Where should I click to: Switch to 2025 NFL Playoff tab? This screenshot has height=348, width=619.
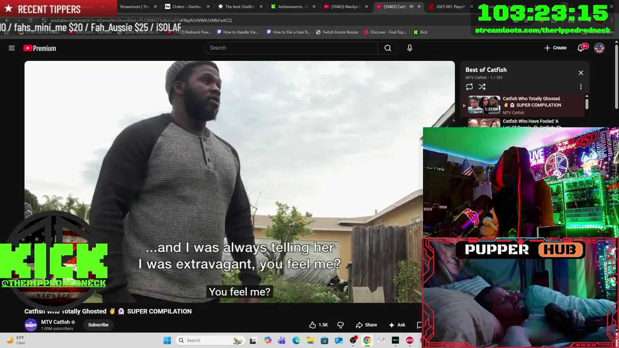click(x=450, y=7)
